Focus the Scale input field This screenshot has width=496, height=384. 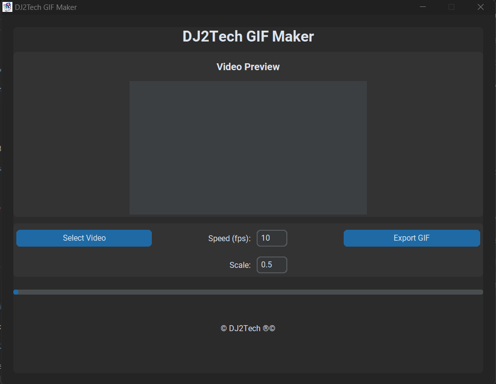tap(271, 265)
